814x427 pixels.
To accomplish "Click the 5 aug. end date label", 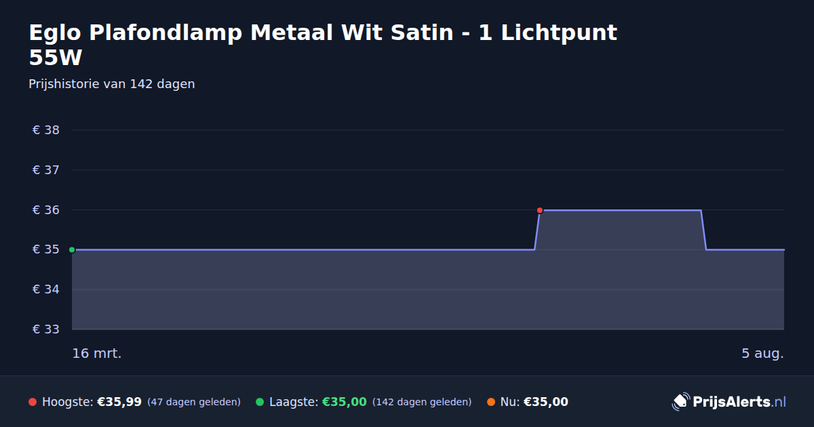I will coord(762,353).
